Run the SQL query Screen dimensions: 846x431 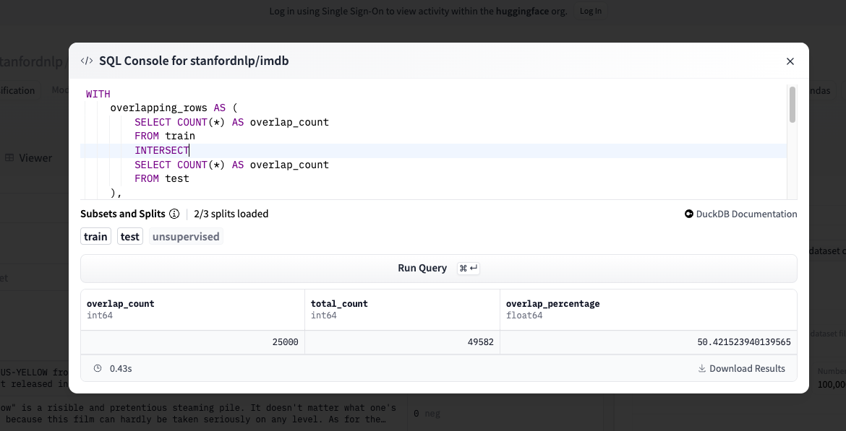[x=438, y=269]
